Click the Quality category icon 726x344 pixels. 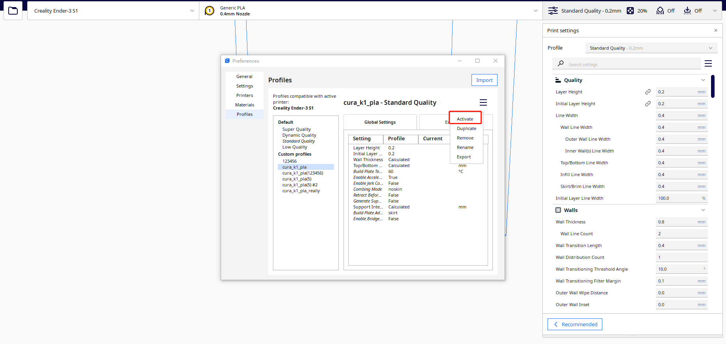coord(558,80)
